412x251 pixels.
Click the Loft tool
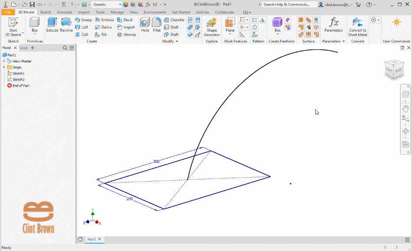point(82,27)
